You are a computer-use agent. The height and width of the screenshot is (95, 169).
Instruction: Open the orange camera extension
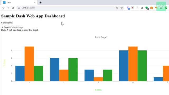[152, 8]
